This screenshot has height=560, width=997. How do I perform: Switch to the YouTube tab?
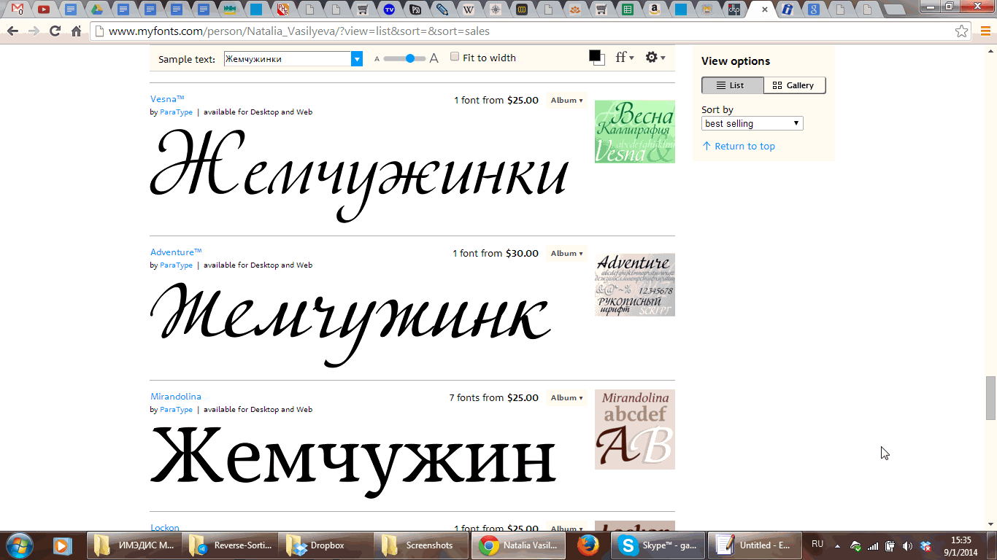tap(44, 9)
